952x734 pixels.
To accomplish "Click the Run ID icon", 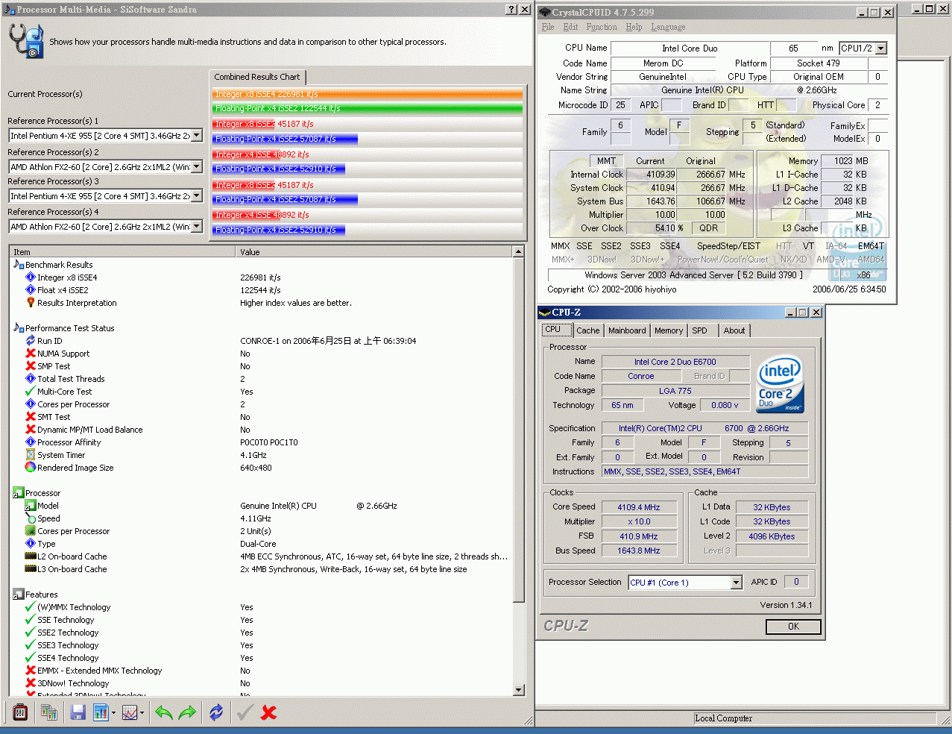I will point(31,341).
